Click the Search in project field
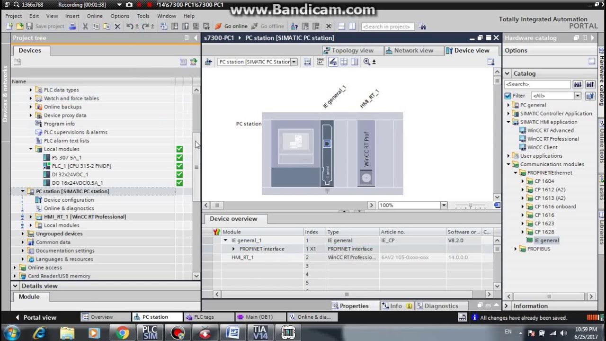606x341 pixels. [387, 27]
